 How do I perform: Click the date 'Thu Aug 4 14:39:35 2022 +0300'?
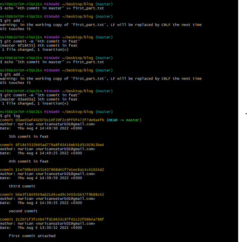(50, 203)
